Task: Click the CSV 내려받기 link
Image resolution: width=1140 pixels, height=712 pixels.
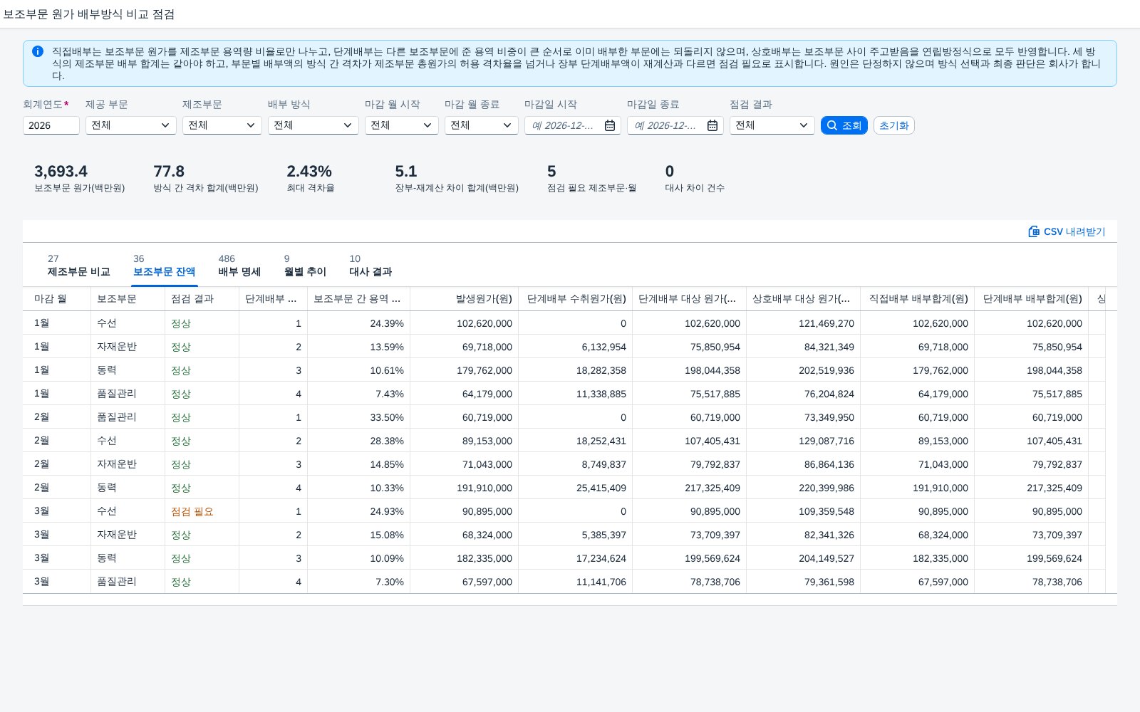Action: [x=1067, y=231]
